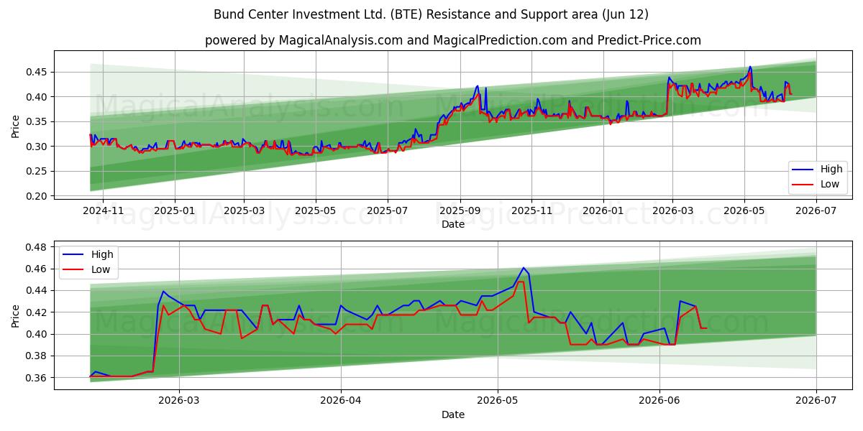
Task: Click the '2025-05' tick label on the top chart
Action: [316, 210]
